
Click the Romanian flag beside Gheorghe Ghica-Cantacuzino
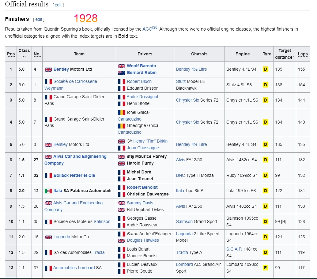coord(122,126)
